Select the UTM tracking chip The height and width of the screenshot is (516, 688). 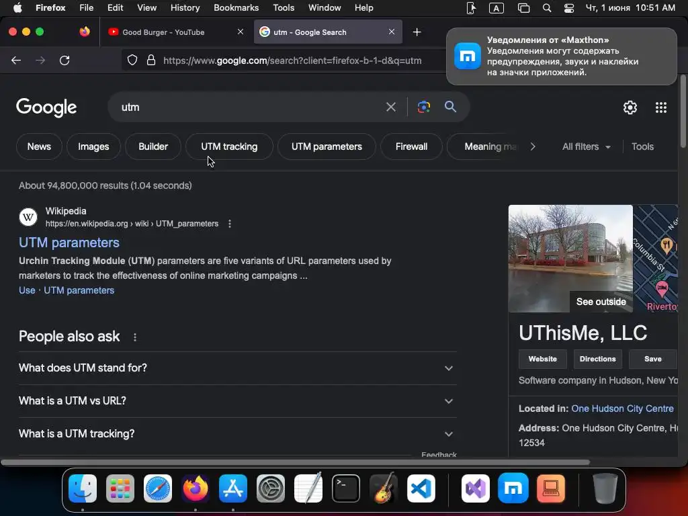229,146
